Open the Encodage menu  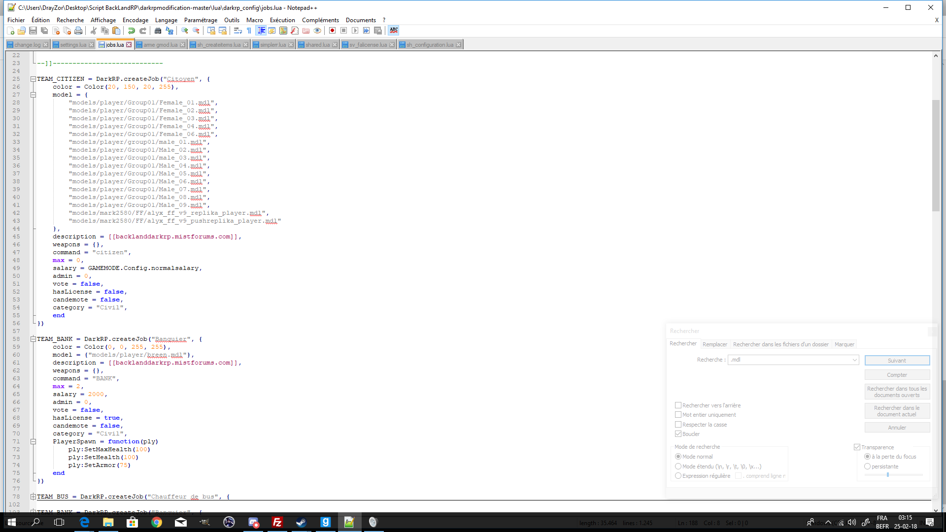point(135,20)
